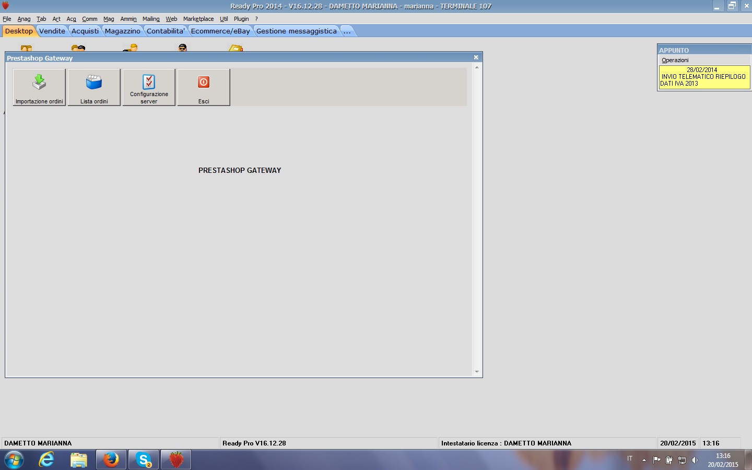Click the Ready Pro strawberry title bar icon
The image size is (752, 470).
pos(6,6)
